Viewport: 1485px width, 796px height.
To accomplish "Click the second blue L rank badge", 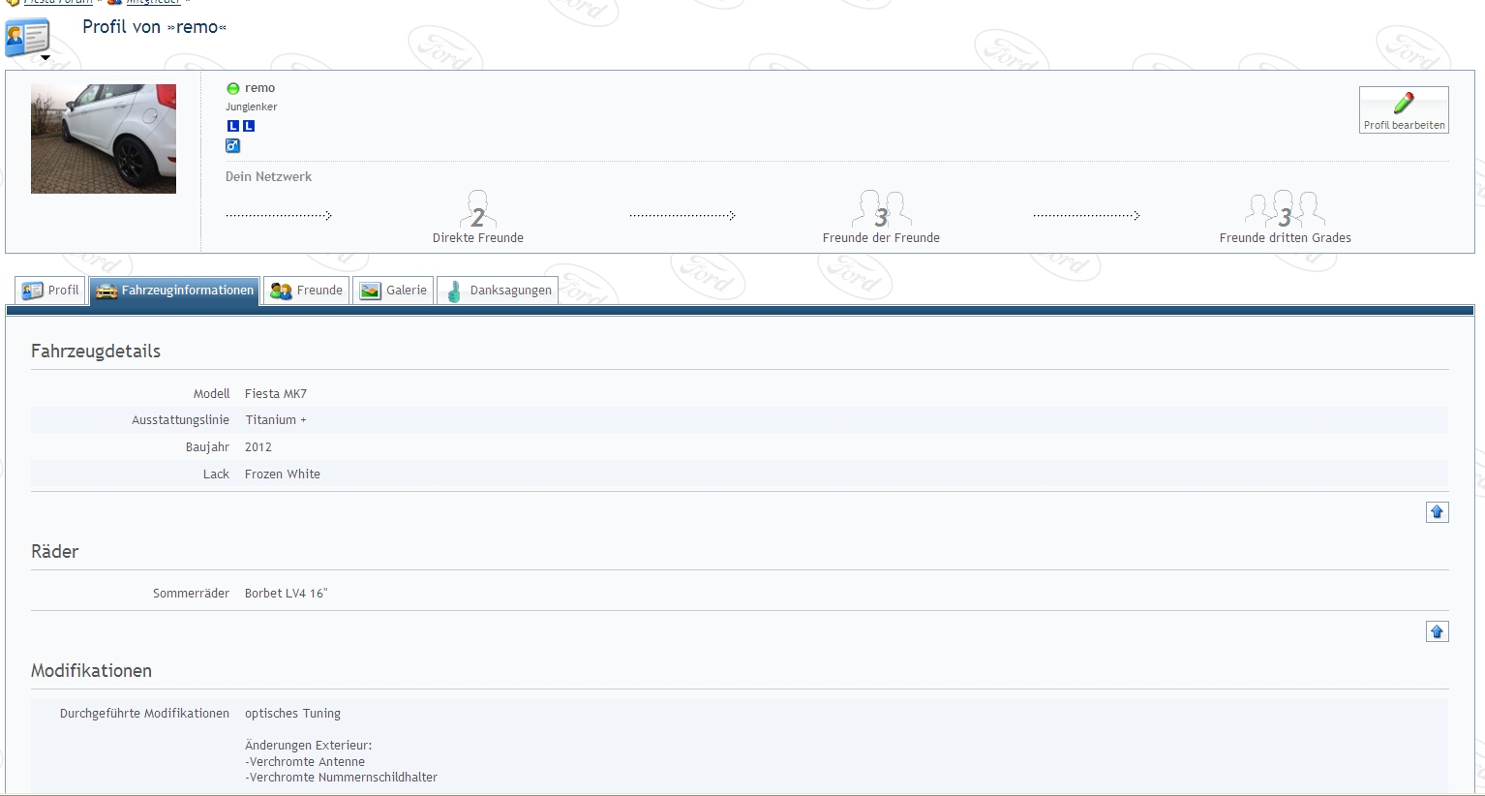I will (x=249, y=126).
